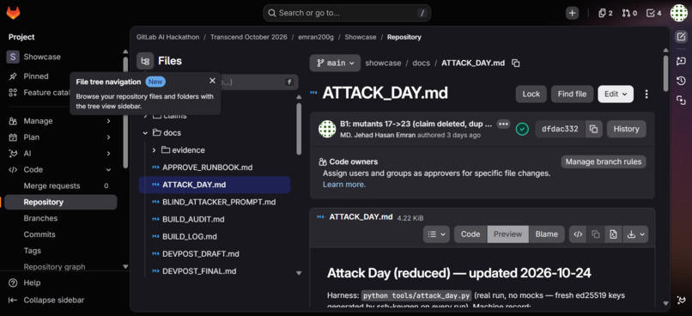692x316 pixels.
Task: Open Tags in sidebar
Action: point(60,251)
